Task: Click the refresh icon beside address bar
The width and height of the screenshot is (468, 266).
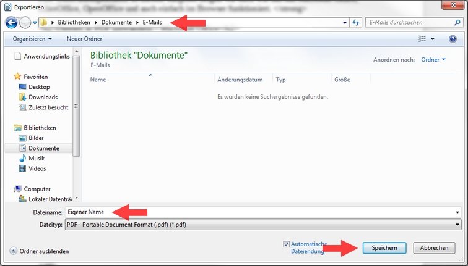Action: (356, 22)
